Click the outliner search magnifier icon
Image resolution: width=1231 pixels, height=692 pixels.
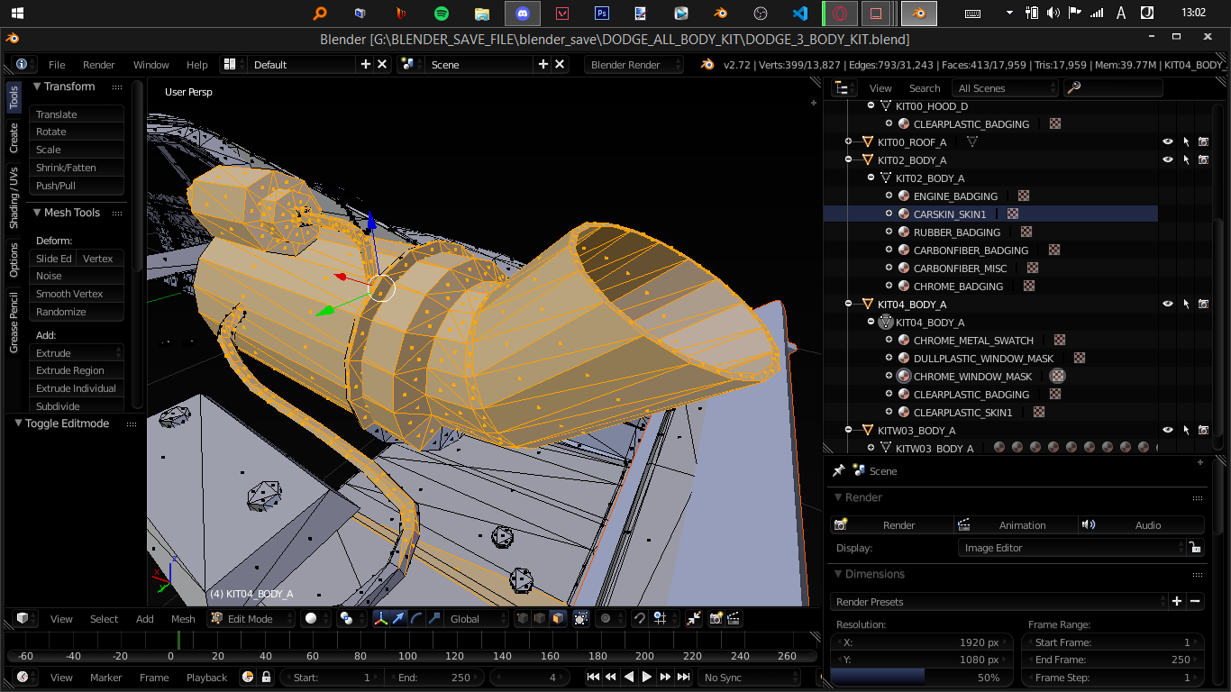1072,87
